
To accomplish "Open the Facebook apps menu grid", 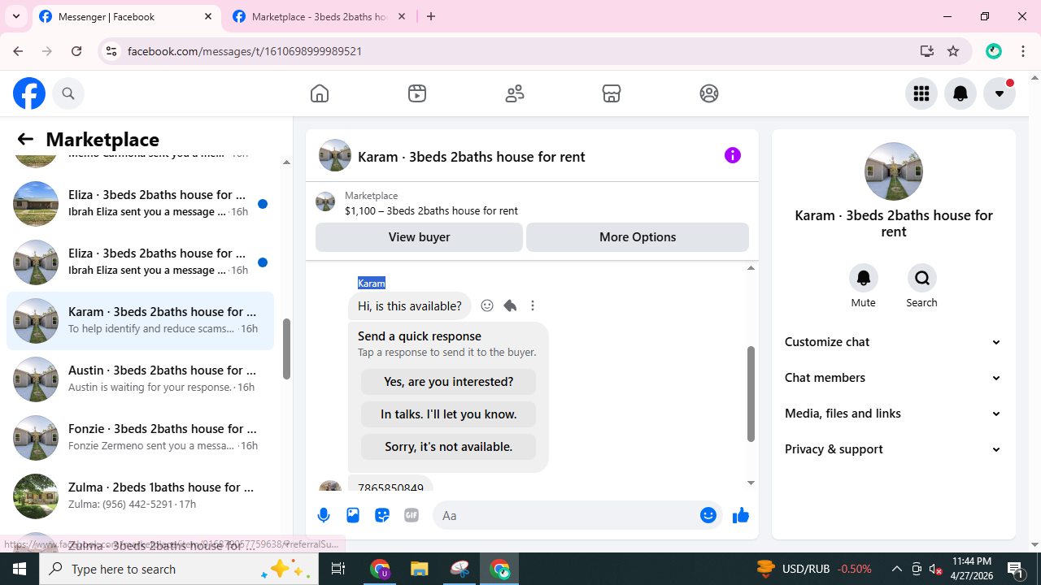I will [x=921, y=93].
